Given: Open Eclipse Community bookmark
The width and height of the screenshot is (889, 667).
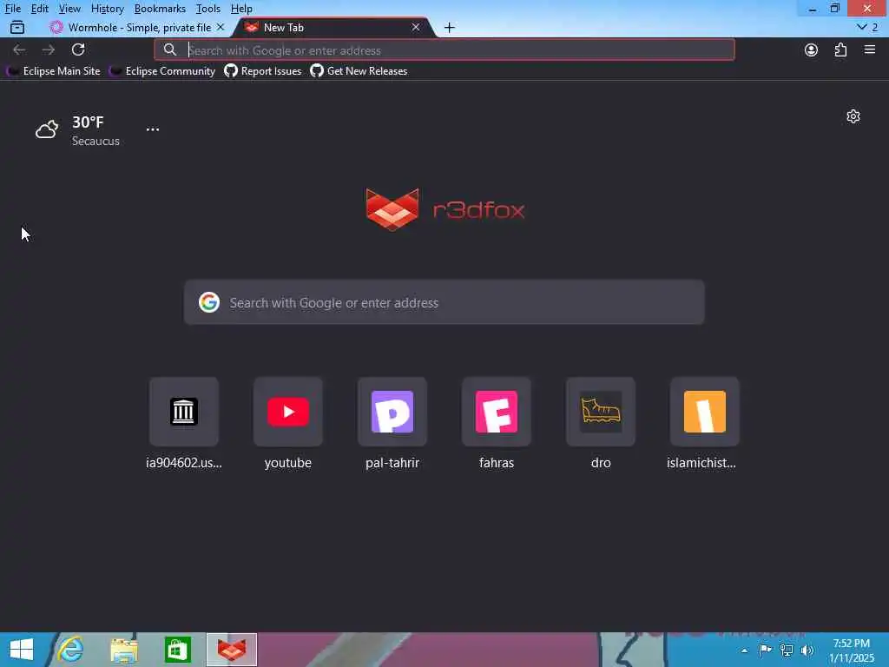Looking at the screenshot, I should pyautogui.click(x=162, y=71).
